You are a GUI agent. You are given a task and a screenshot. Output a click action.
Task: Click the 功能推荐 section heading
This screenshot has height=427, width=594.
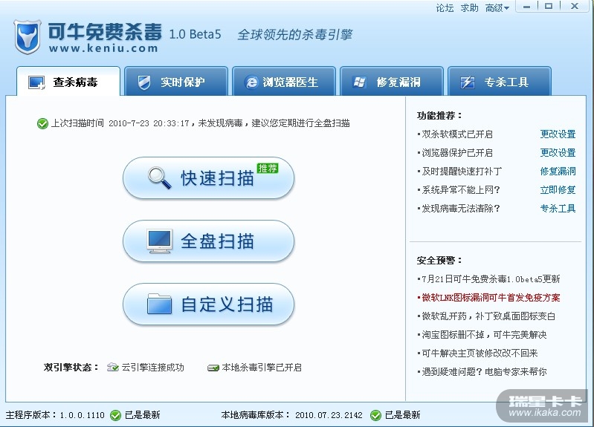[x=439, y=115]
